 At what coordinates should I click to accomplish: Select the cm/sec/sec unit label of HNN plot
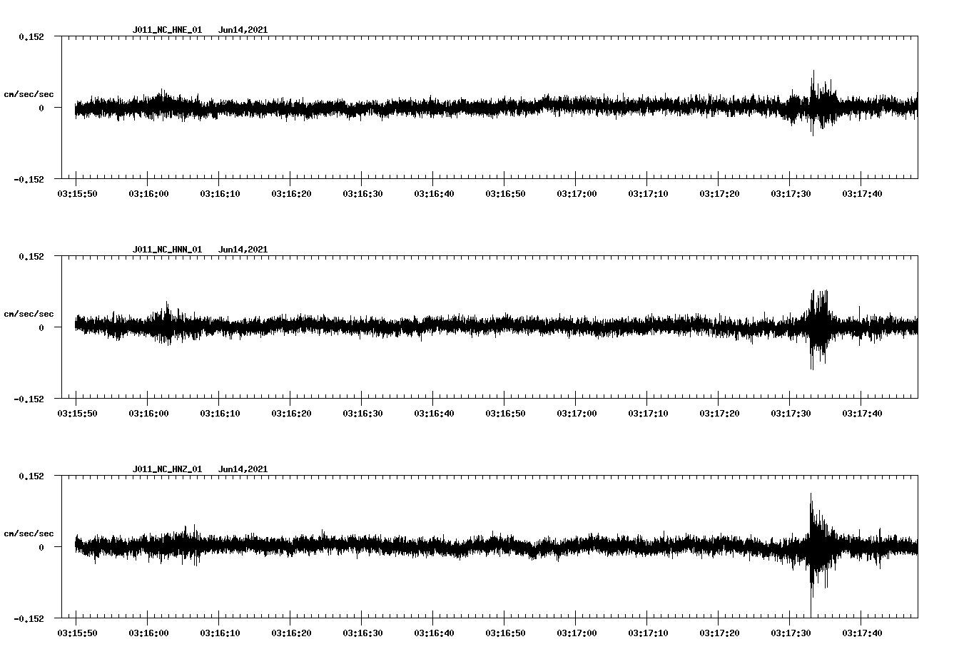pyautogui.click(x=29, y=314)
